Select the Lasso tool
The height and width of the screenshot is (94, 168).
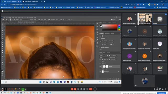click(x=2, y=28)
